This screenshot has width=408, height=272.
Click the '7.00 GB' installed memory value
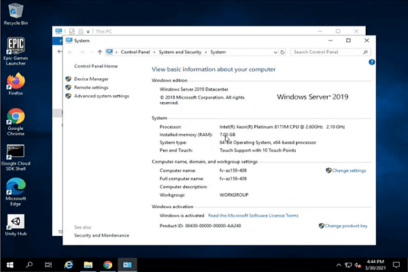(x=227, y=135)
